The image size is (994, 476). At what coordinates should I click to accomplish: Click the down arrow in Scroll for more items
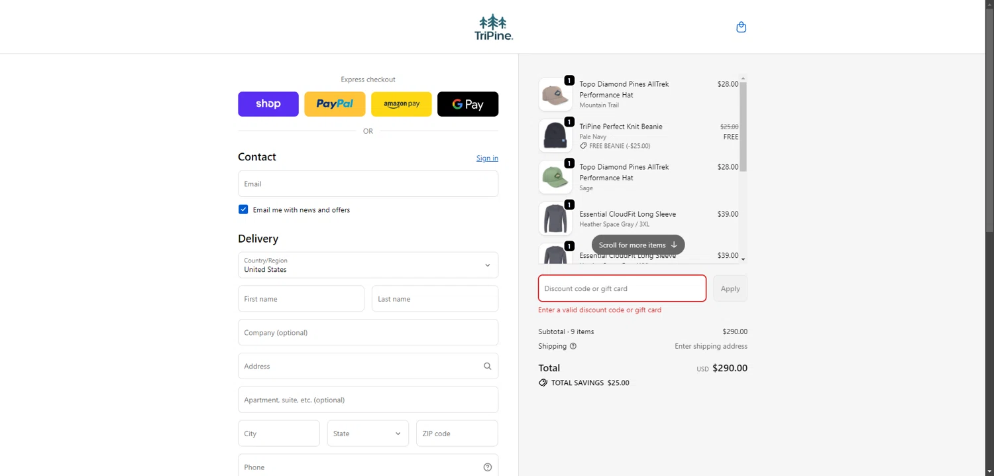tap(674, 245)
